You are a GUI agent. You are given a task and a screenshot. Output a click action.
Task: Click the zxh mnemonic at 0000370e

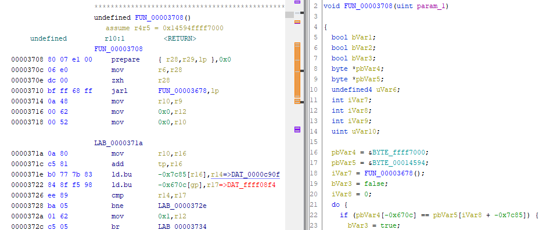117,81
